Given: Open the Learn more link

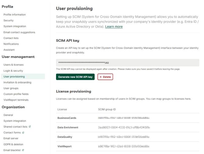Looking at the screenshot, I should (114, 27).
